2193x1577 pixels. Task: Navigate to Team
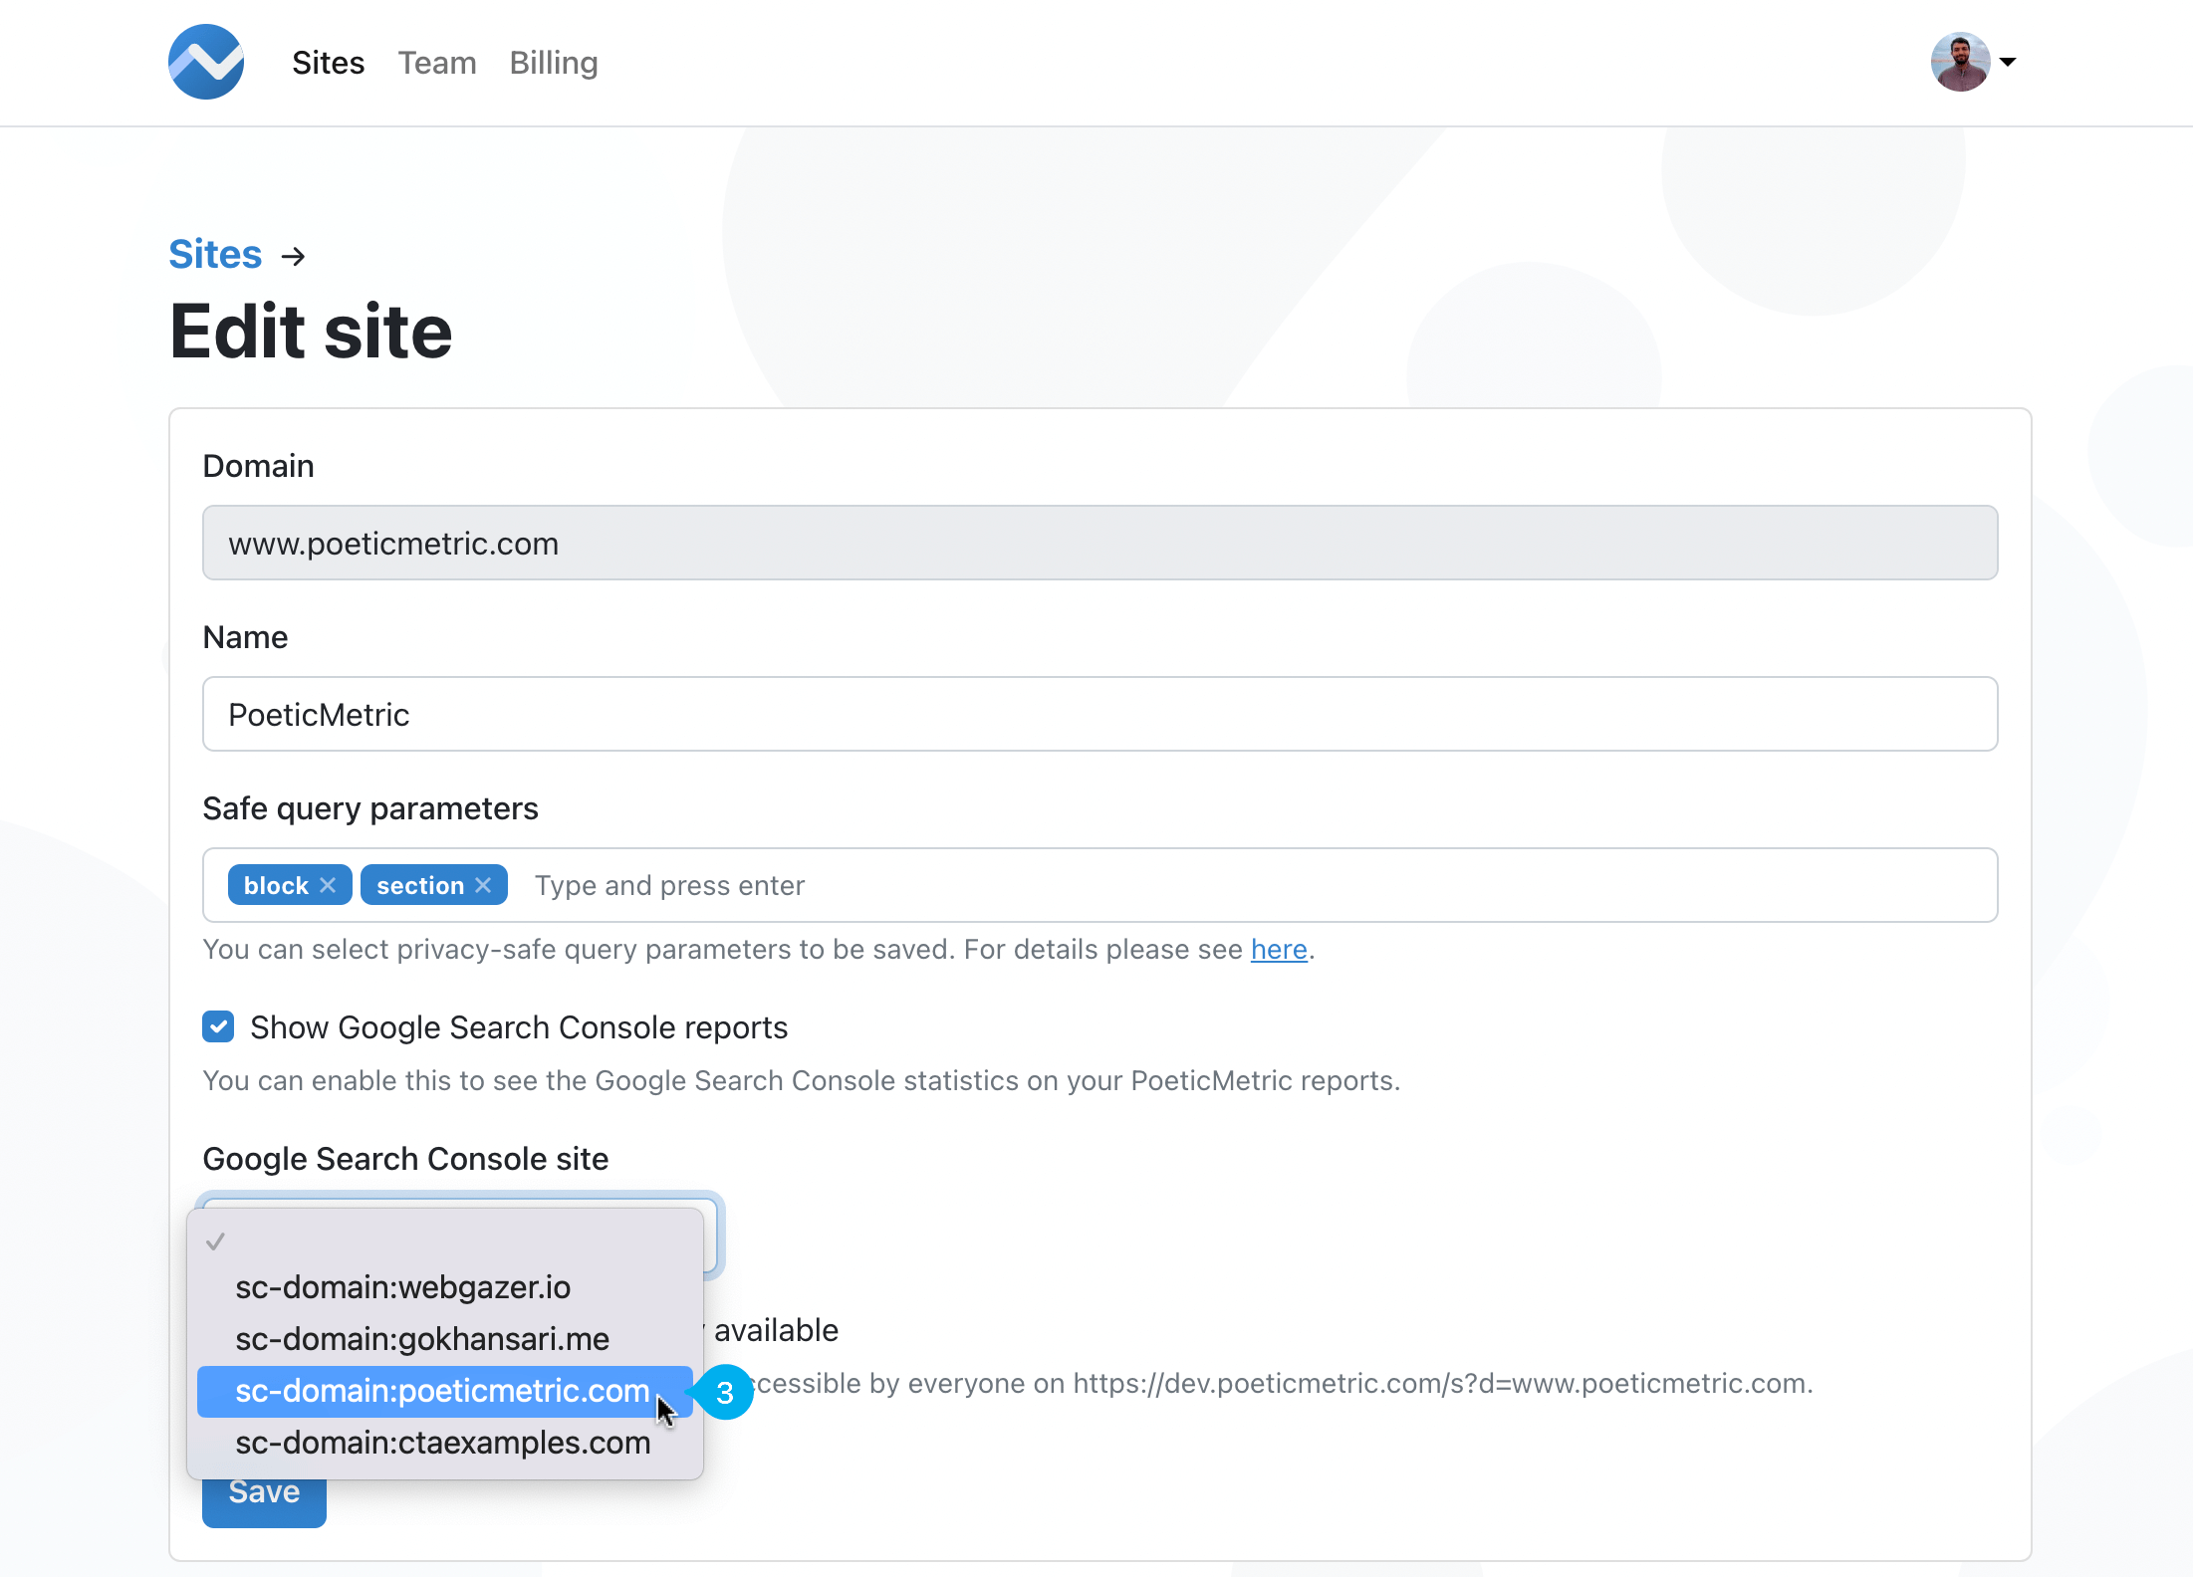pos(437,62)
